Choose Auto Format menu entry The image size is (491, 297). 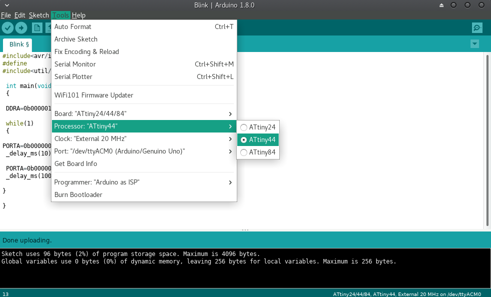click(144, 26)
